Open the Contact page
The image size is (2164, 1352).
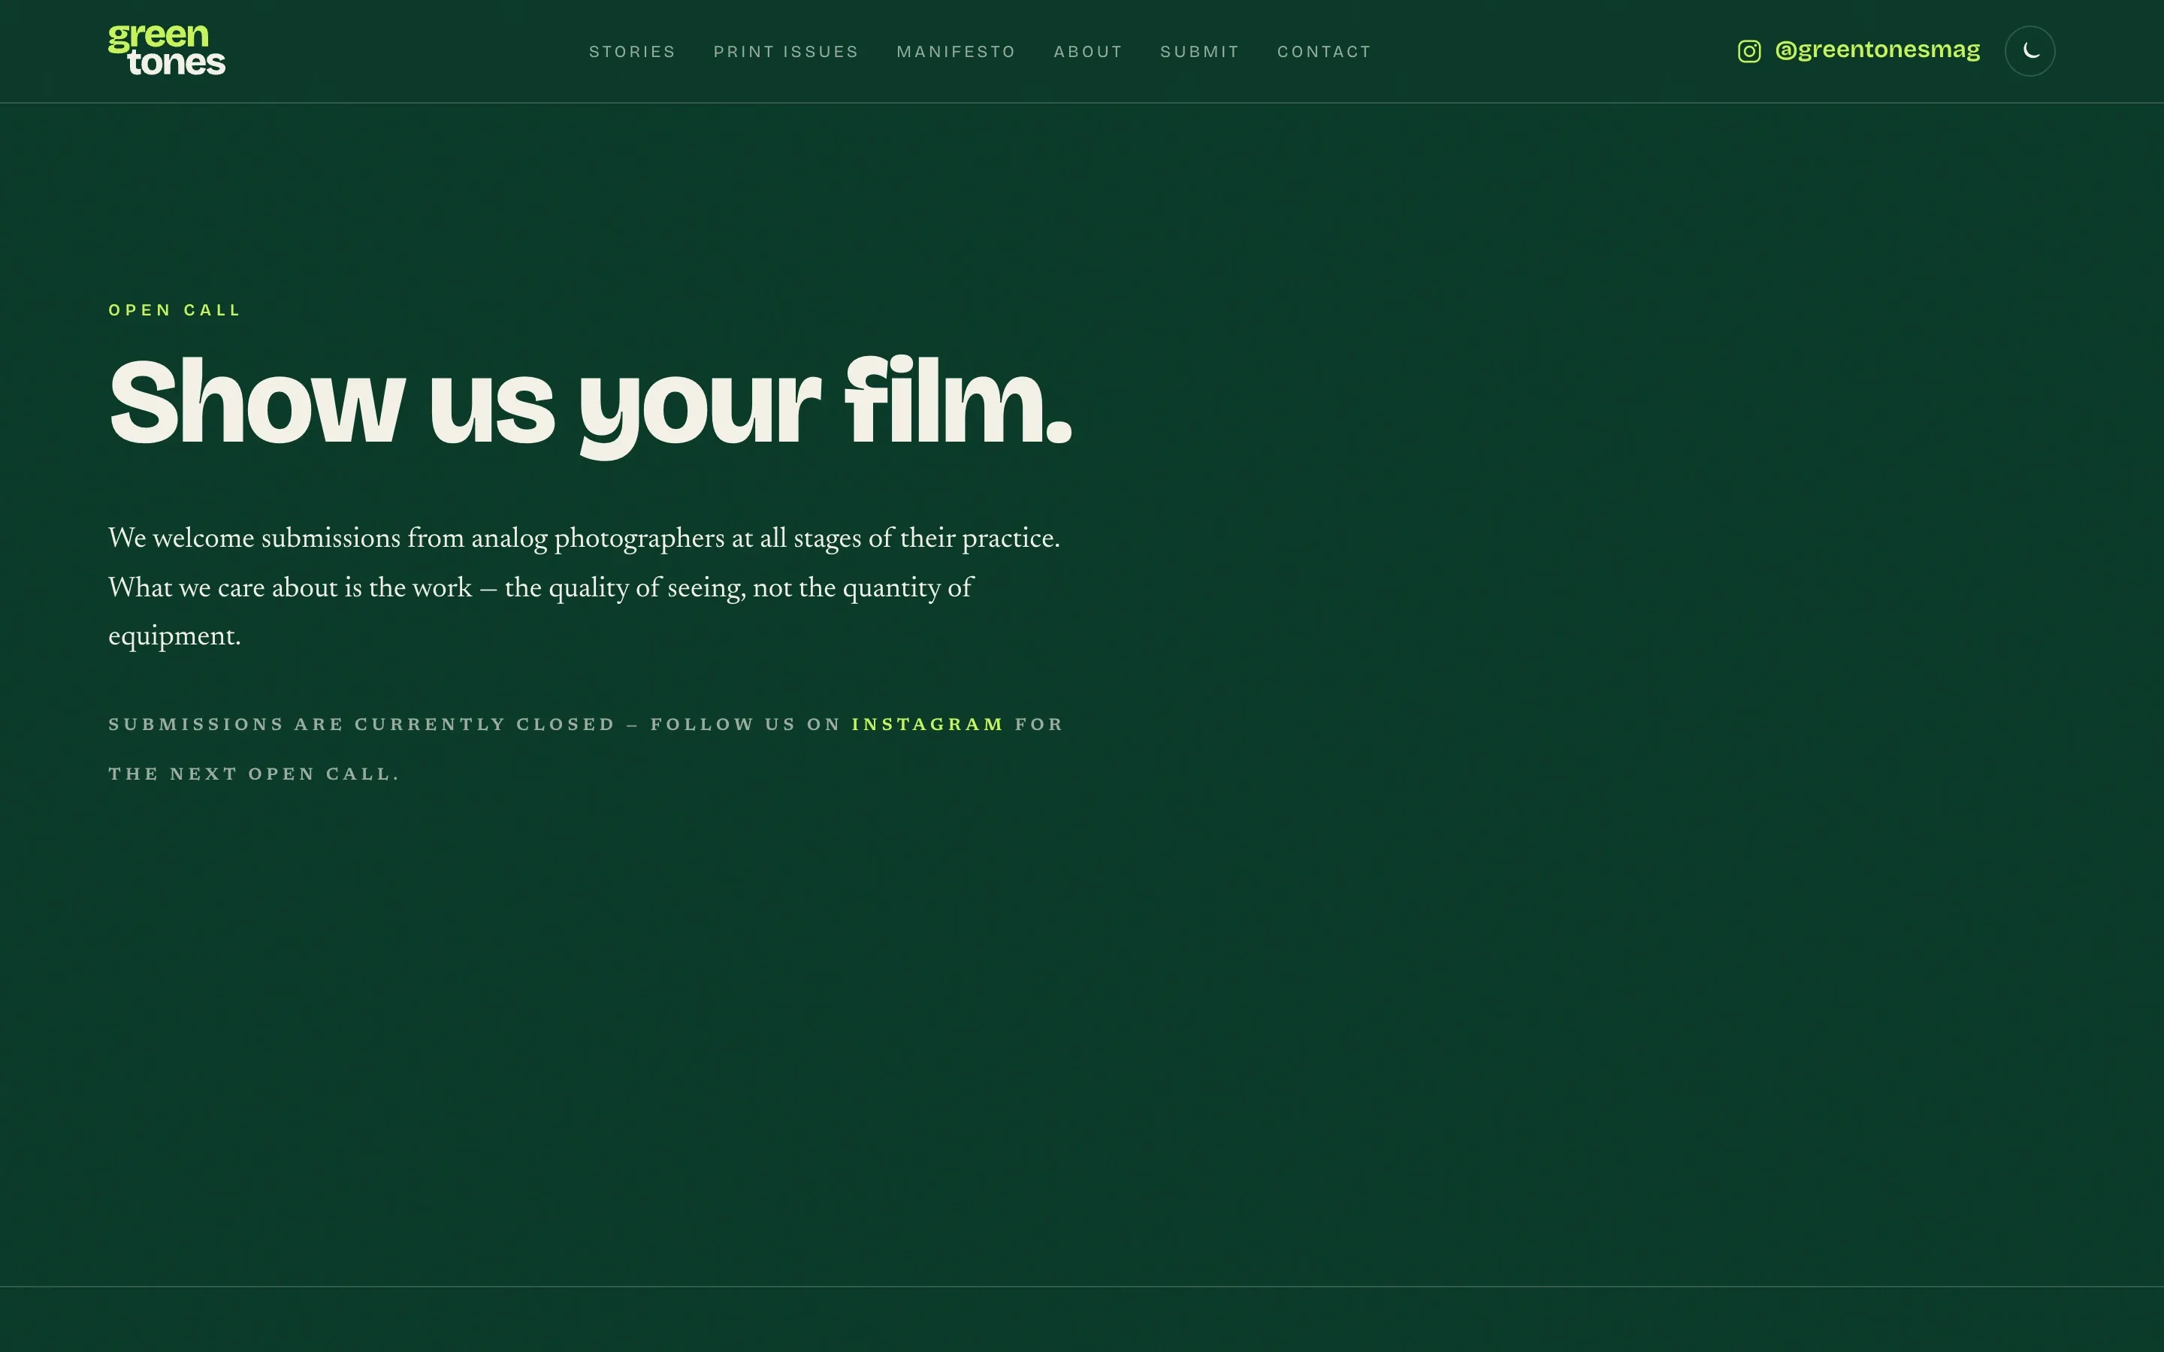pyautogui.click(x=1325, y=52)
